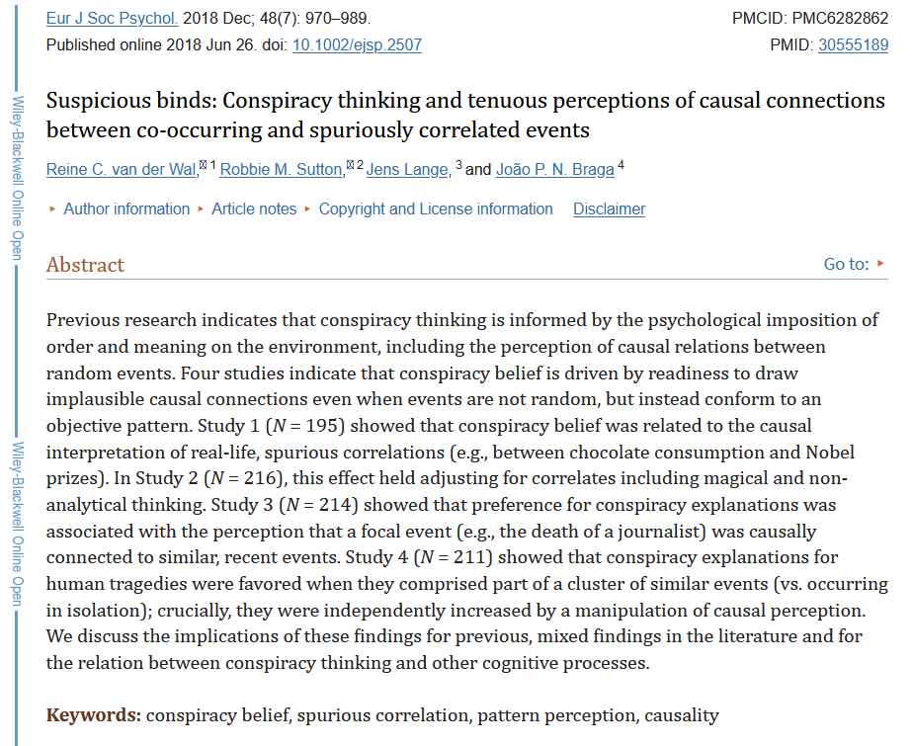Click the triangle icon before Copyright and License
Screen dimensions: 912x746
[x=307, y=208]
